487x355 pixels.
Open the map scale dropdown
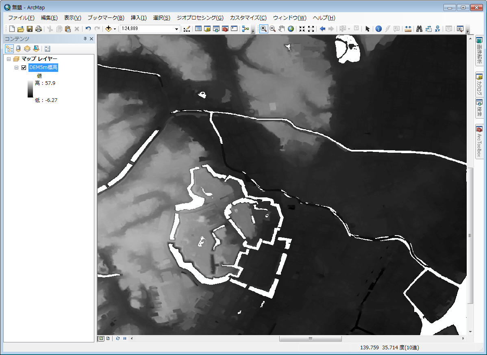176,29
